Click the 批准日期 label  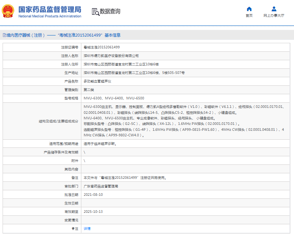(x=71, y=195)
